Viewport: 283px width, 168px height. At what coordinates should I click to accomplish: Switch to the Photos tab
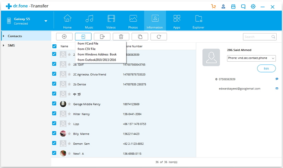133,21
